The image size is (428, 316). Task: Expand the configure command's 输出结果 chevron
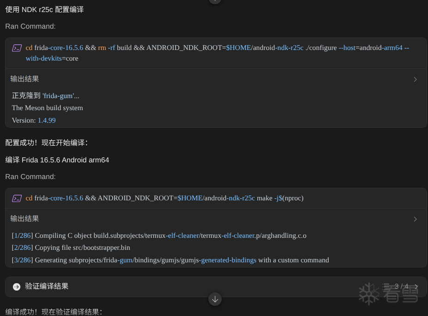[x=415, y=80]
